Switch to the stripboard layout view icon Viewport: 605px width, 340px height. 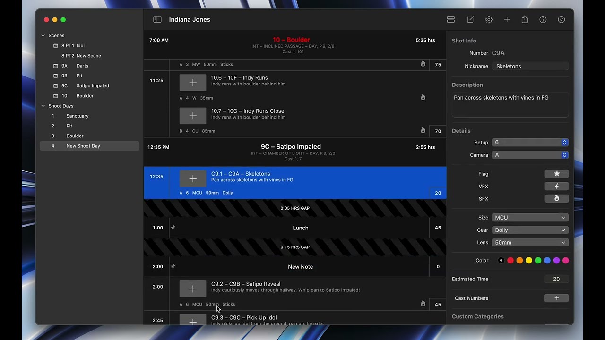point(451,19)
